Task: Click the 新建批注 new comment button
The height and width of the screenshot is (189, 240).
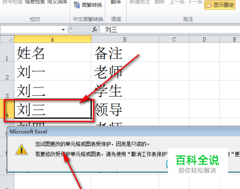Action: click(140, 2)
